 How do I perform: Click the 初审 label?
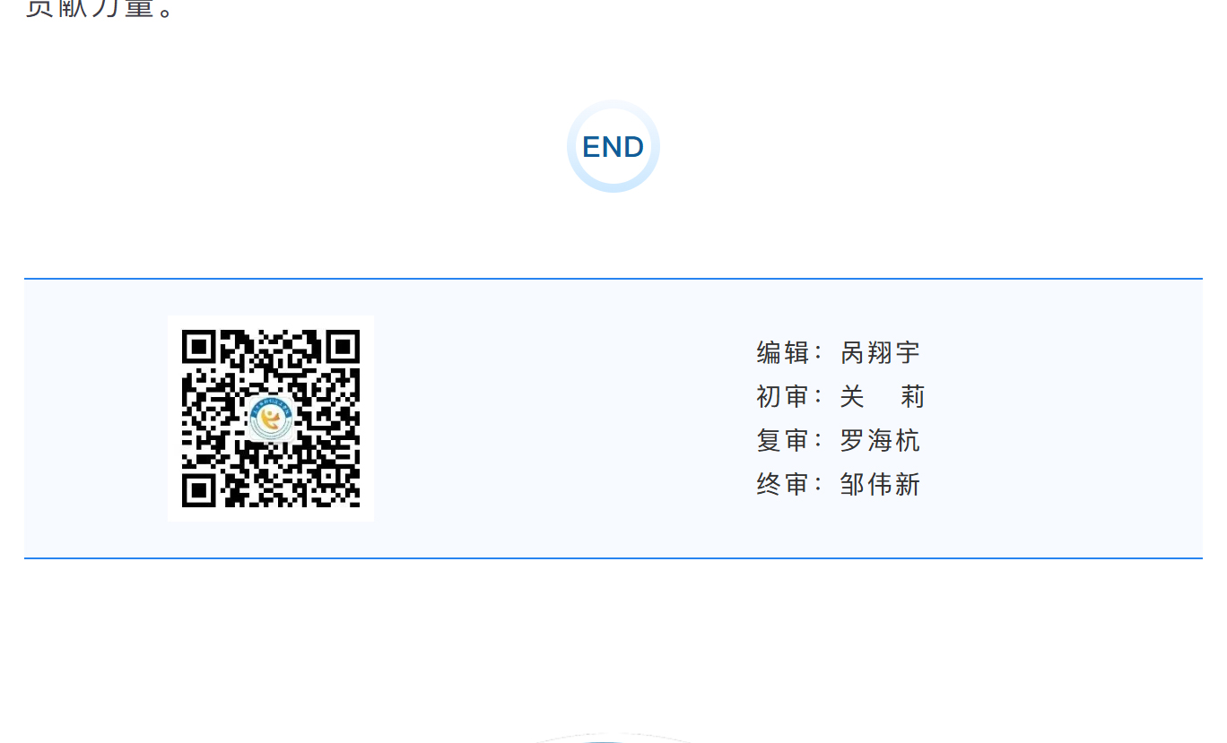click(783, 396)
